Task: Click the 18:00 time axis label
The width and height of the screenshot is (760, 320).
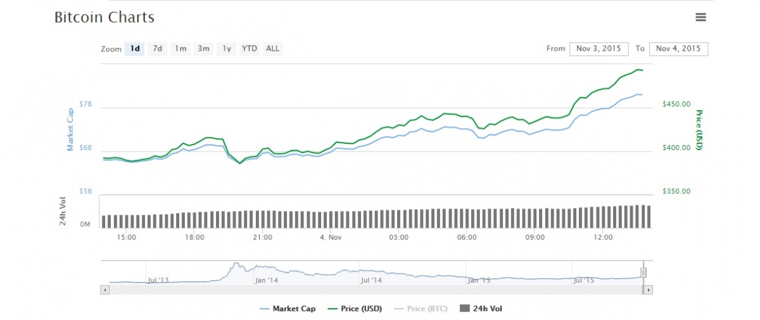Action: coord(194,238)
